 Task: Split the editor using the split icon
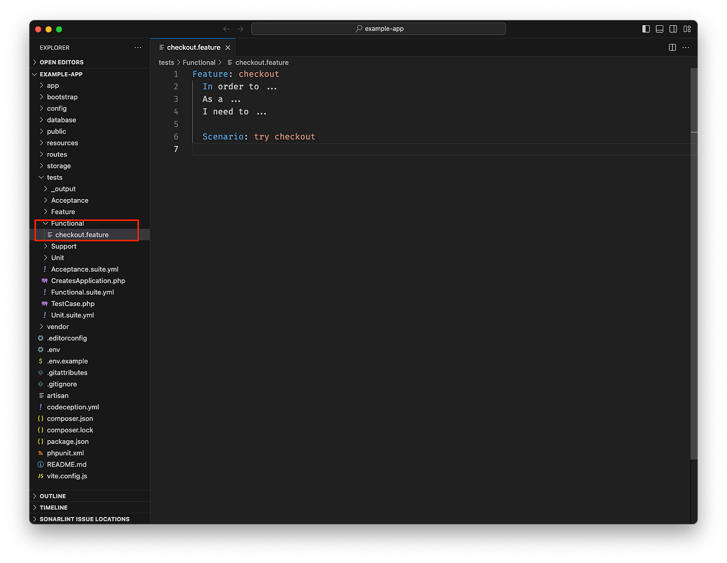[x=672, y=47]
